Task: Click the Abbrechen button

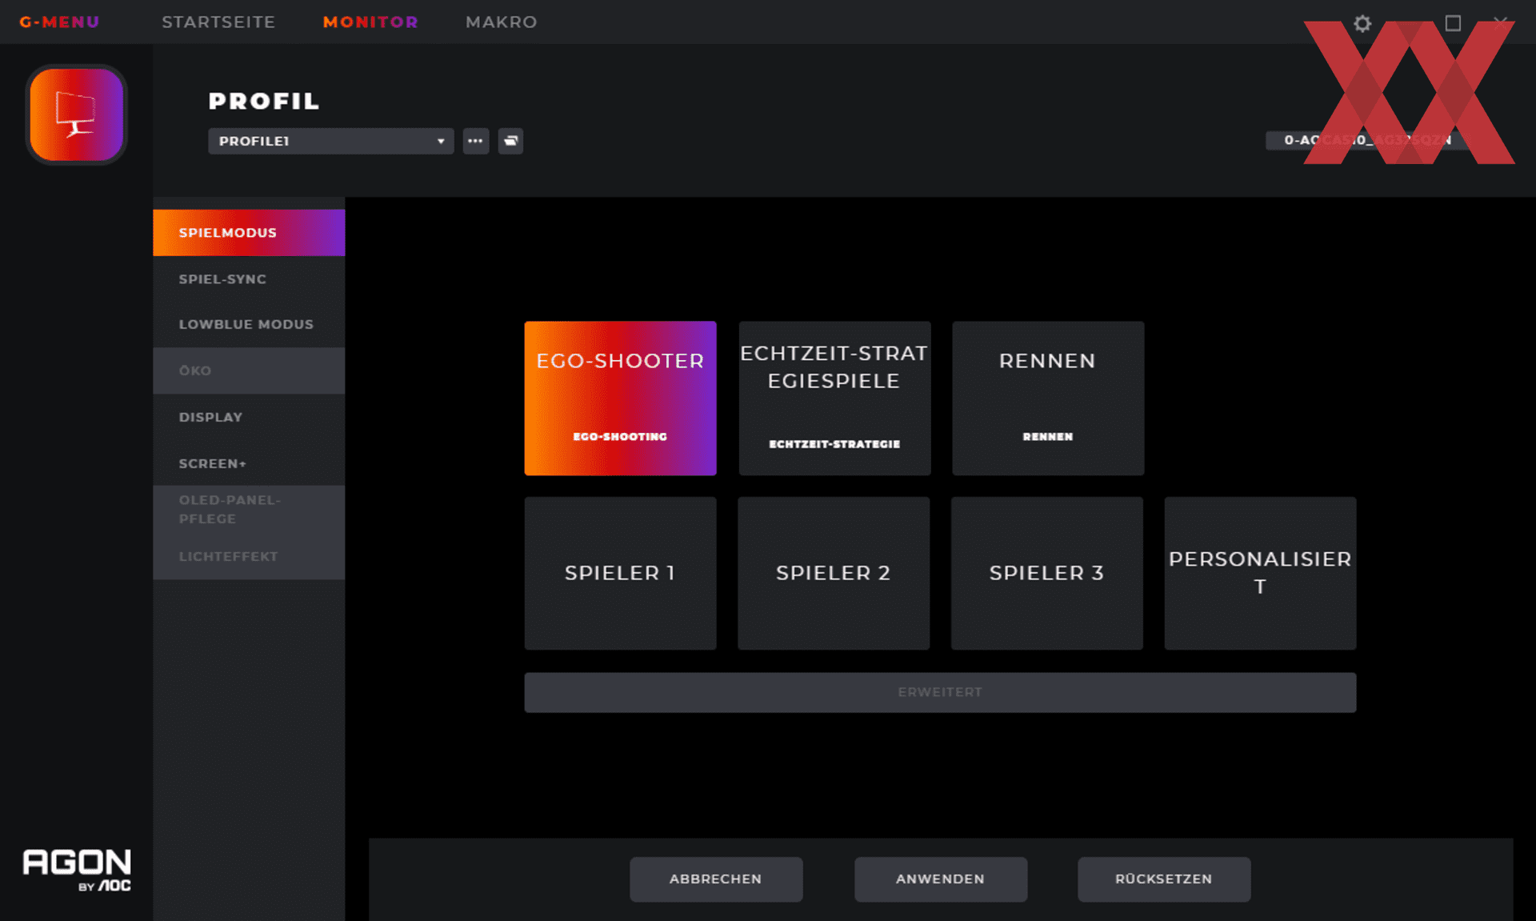Action: 715,879
